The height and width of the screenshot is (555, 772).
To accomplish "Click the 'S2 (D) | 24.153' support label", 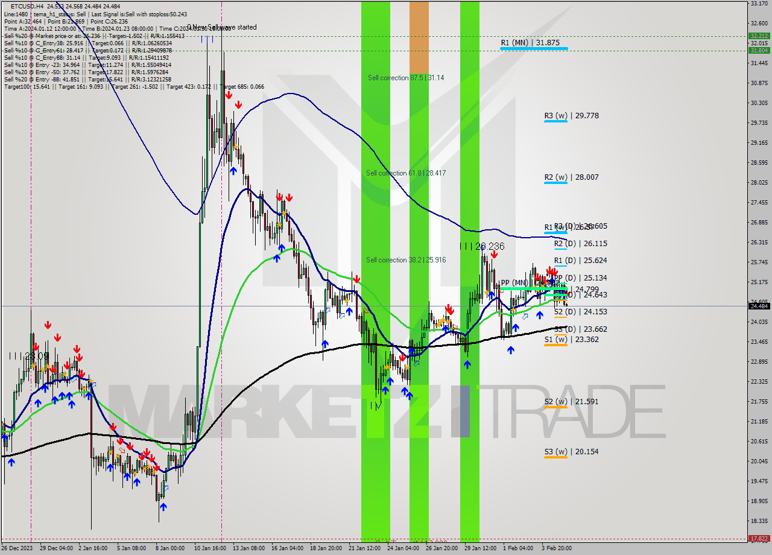I will point(580,312).
